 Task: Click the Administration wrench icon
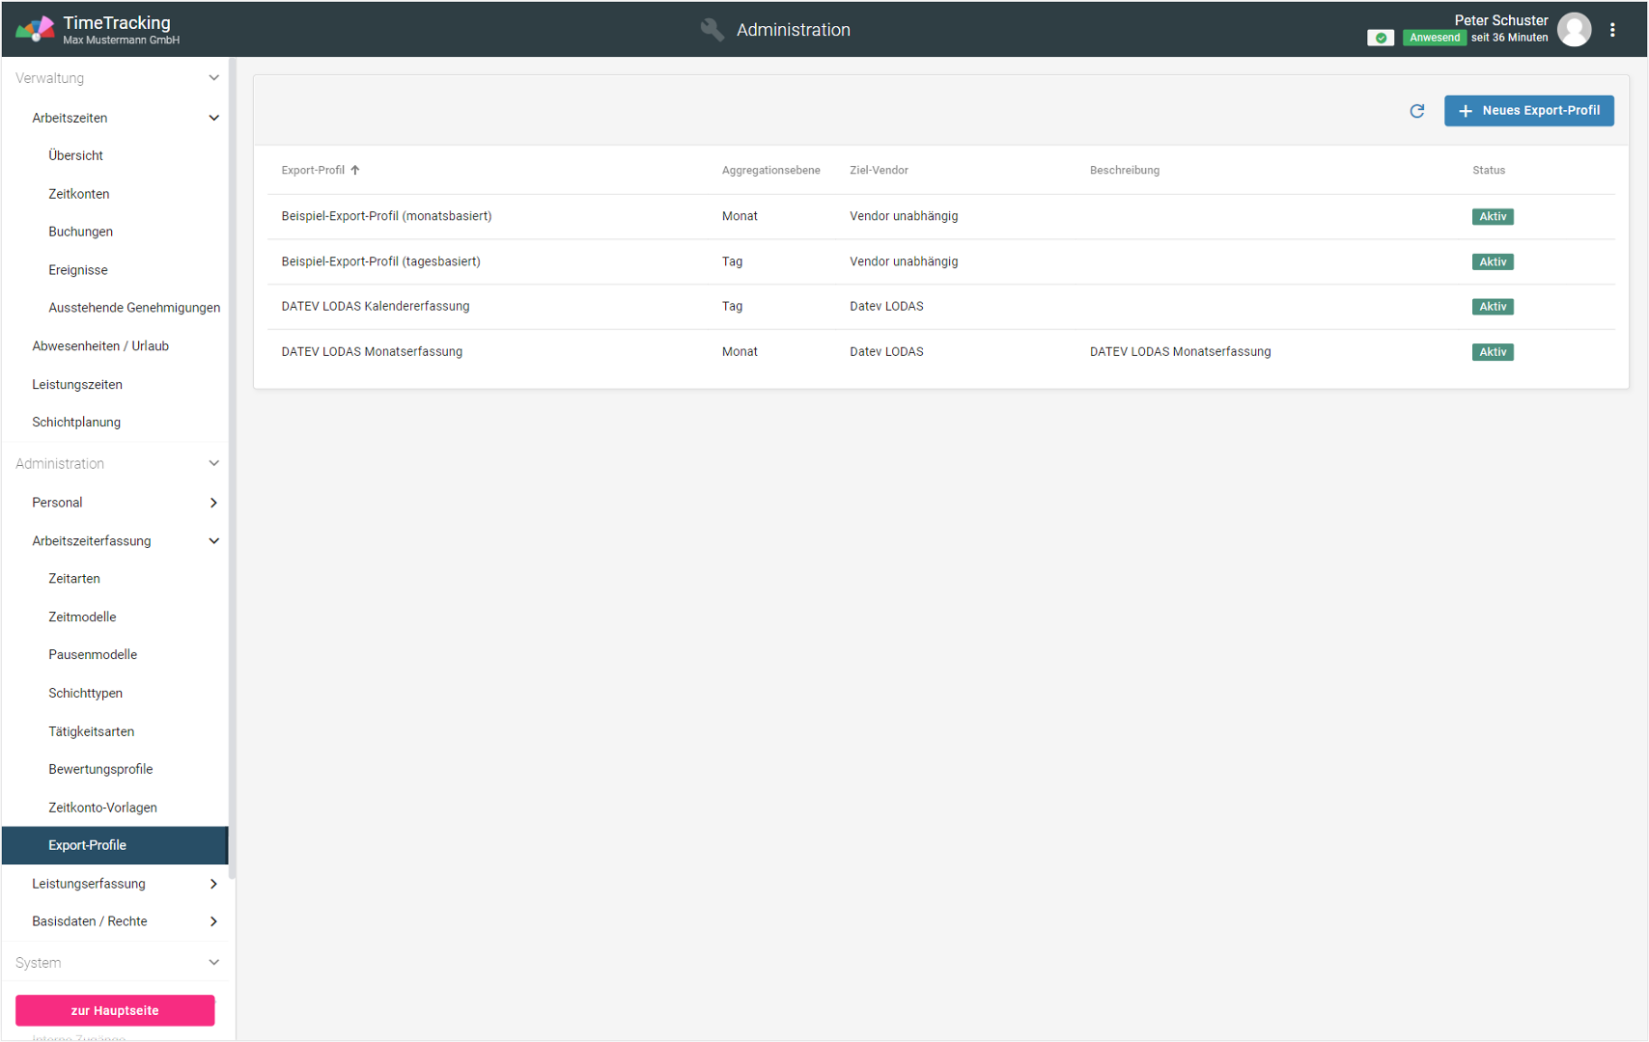712,30
